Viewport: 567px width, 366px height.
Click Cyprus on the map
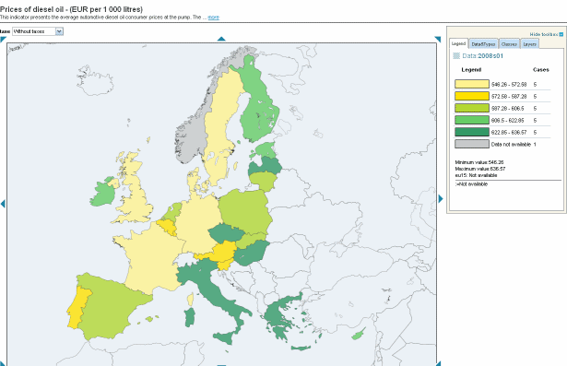coord(359,334)
